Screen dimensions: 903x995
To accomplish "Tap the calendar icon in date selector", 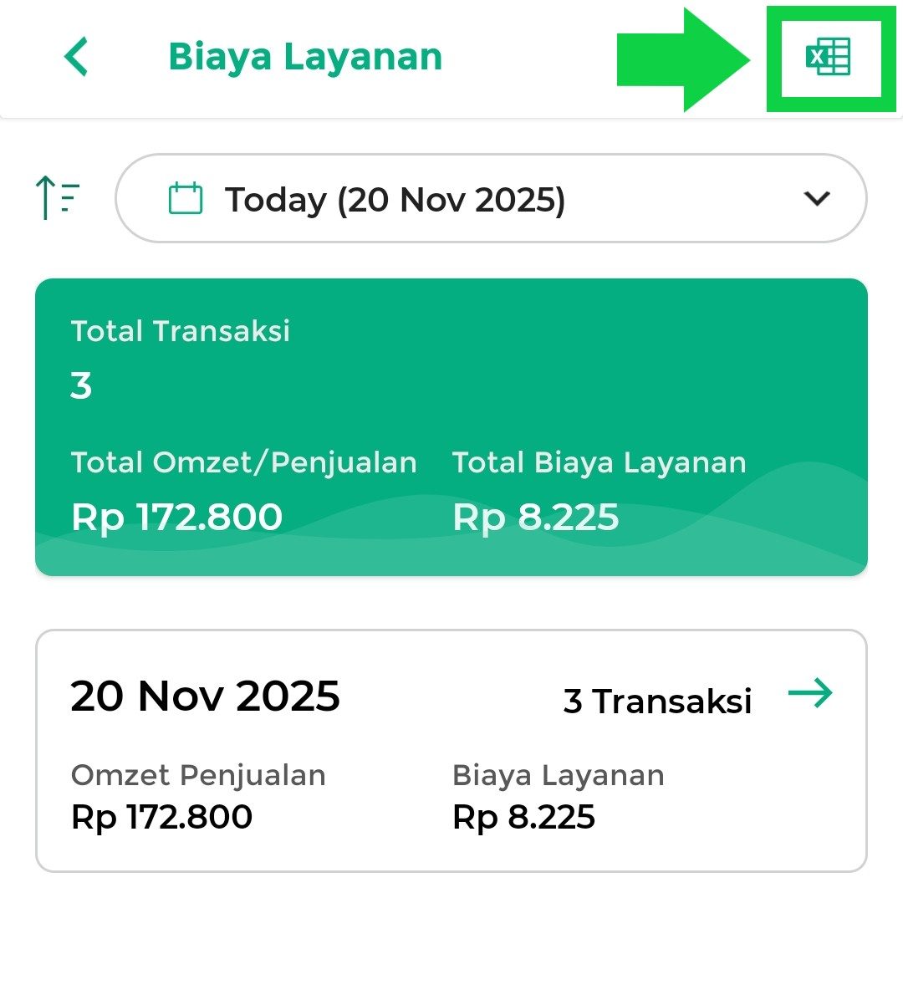I will point(186,199).
